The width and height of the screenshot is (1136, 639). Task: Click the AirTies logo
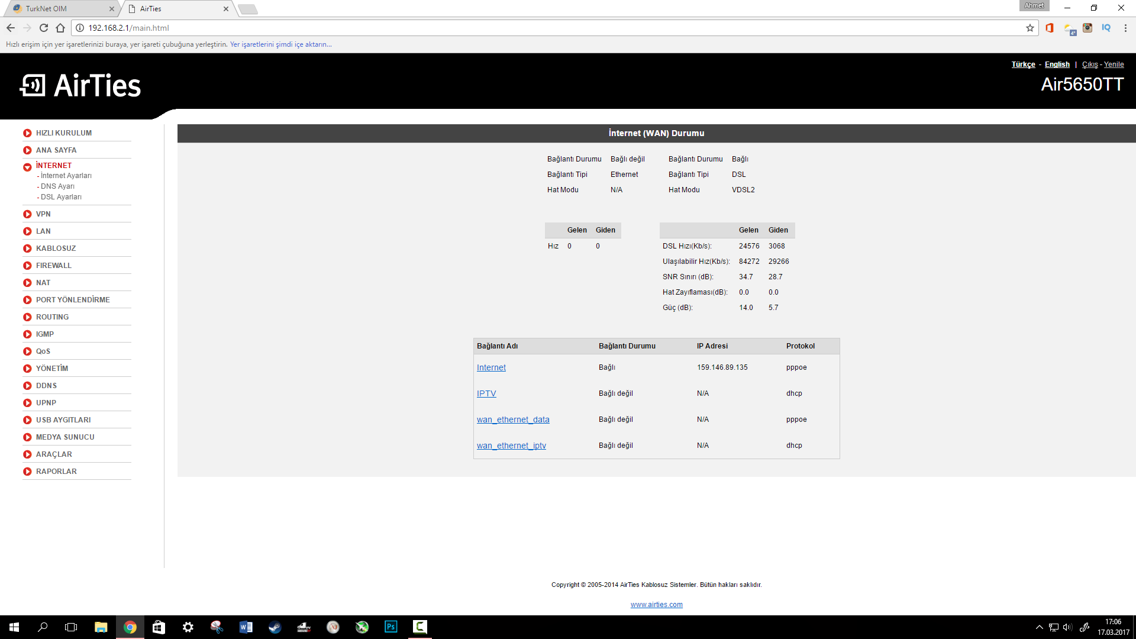point(80,86)
